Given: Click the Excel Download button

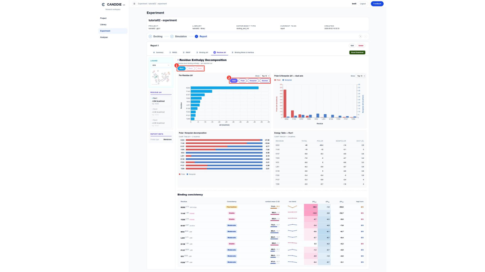Looking at the screenshot, I should tap(357, 52).
